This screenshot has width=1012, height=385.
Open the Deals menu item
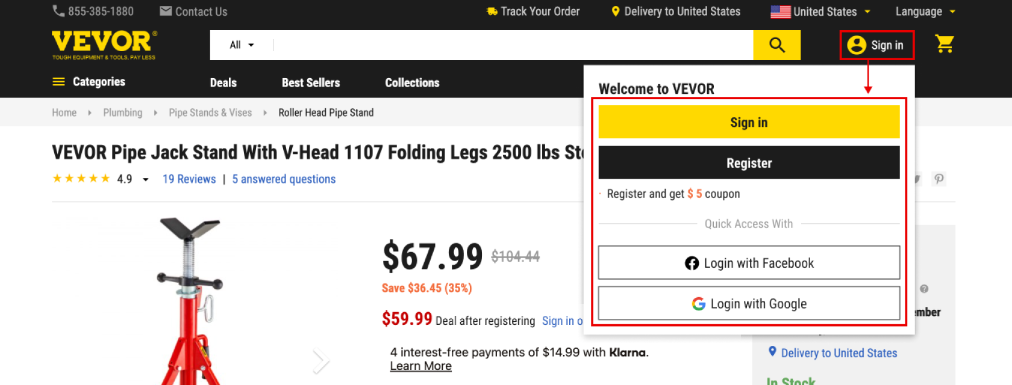tap(223, 82)
